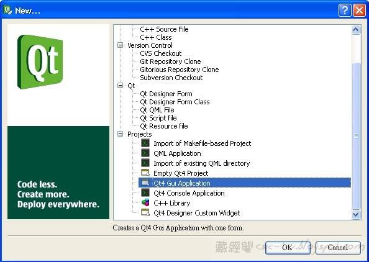Select Qt QML File
Screen dimensions: 369x262
point(157,110)
